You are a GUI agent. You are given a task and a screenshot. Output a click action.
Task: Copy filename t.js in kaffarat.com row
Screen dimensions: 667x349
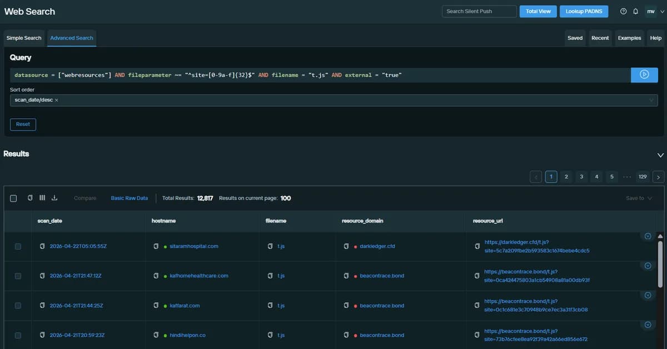coord(270,306)
